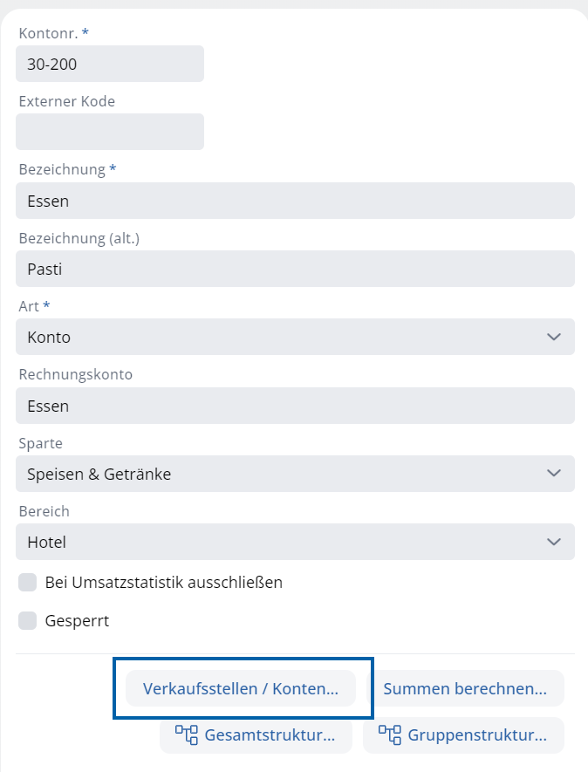
Task: Toggle the Gesperrt checkbox
Action: (28, 621)
